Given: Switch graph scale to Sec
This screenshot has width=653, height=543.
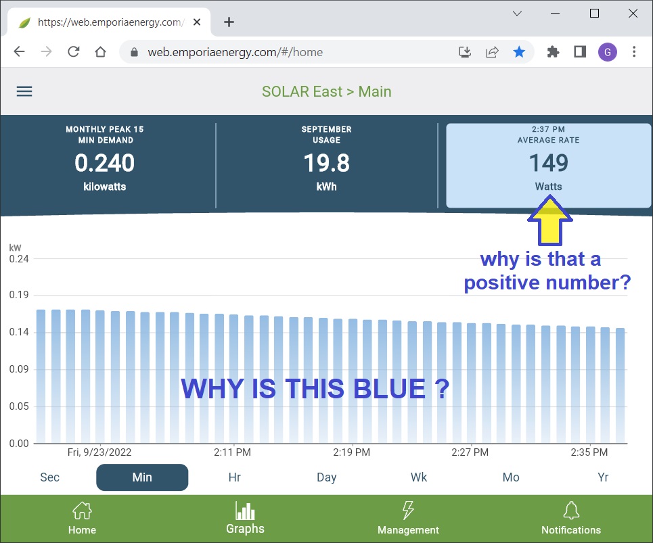Looking at the screenshot, I should pyautogui.click(x=50, y=477).
